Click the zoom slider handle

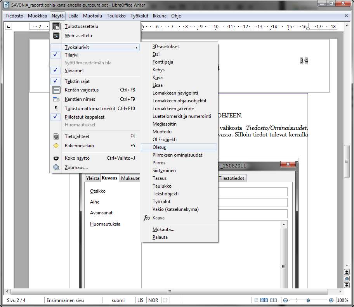308,300
